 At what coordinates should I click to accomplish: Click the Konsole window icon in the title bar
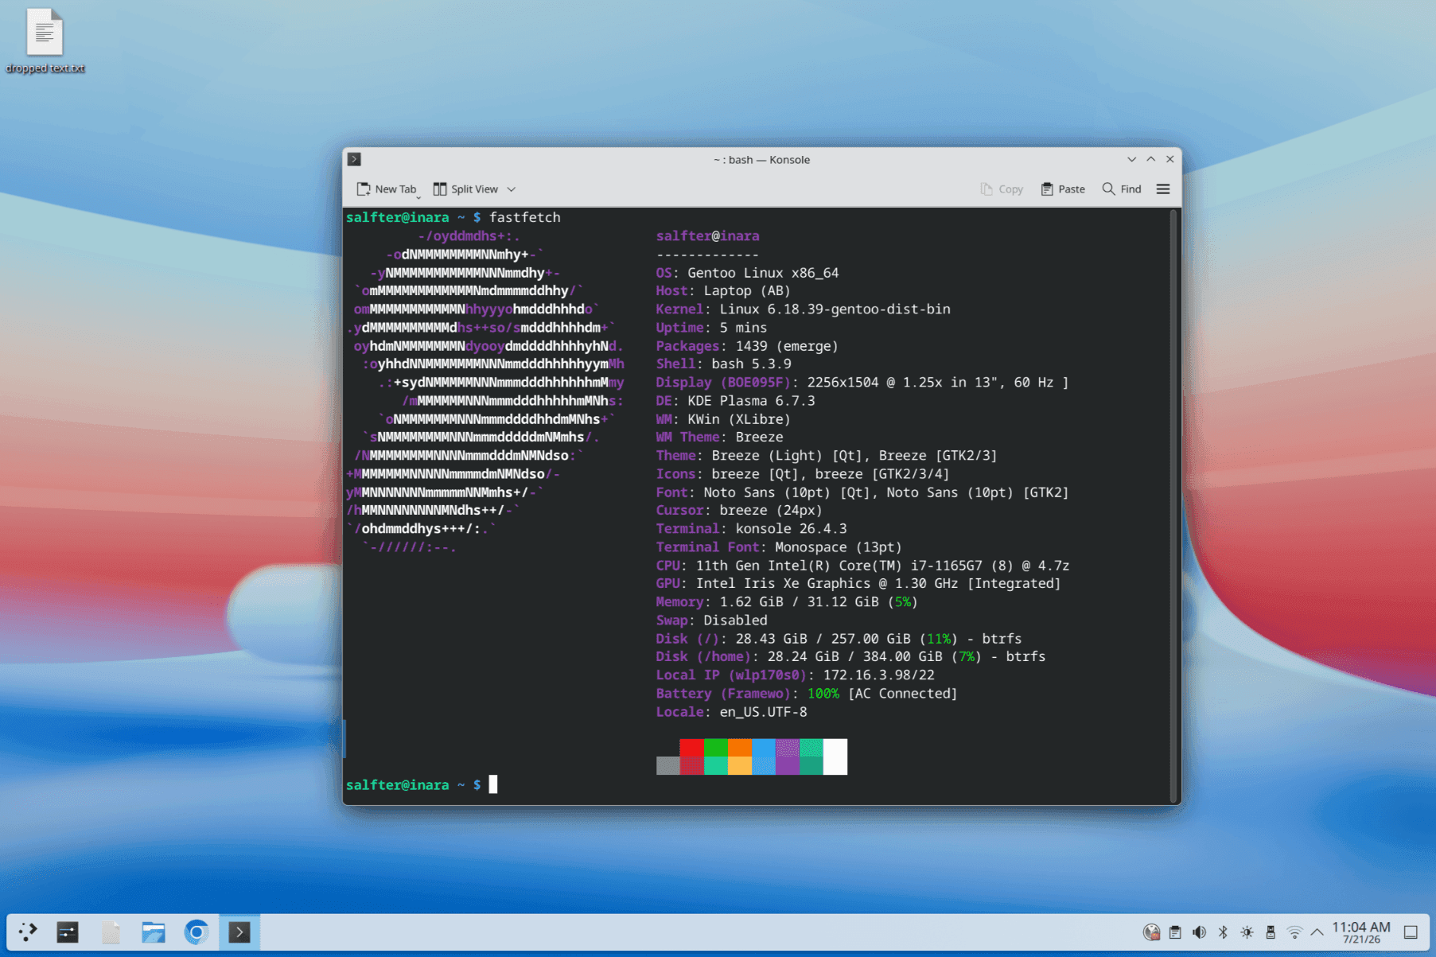coord(355,159)
